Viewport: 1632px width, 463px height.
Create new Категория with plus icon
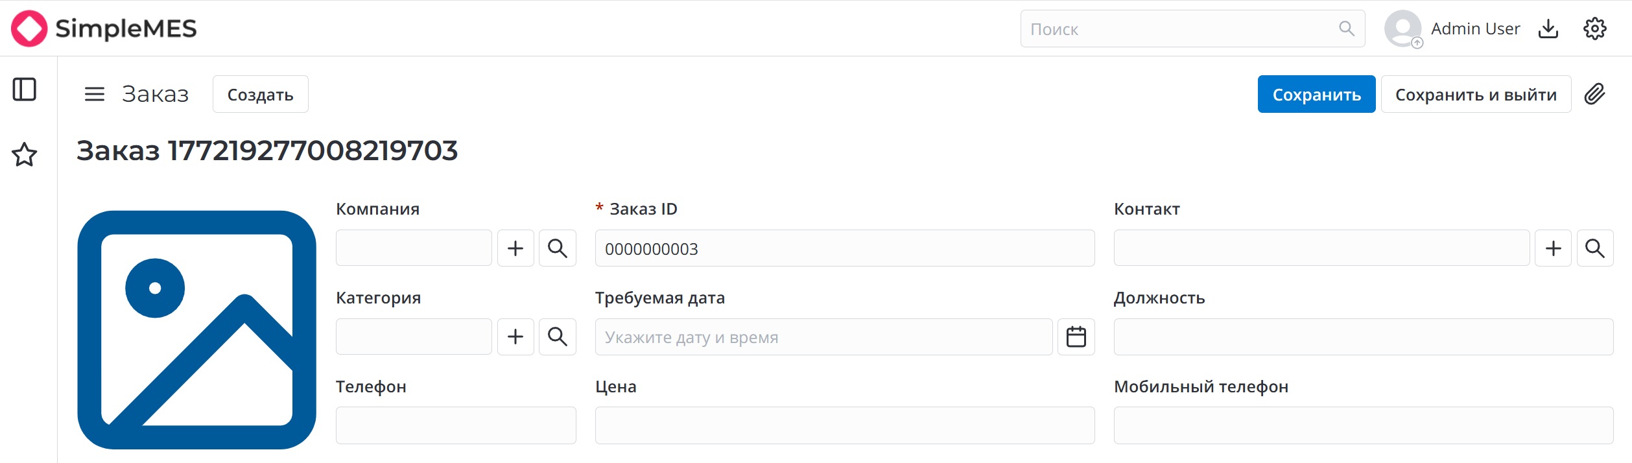pos(515,337)
